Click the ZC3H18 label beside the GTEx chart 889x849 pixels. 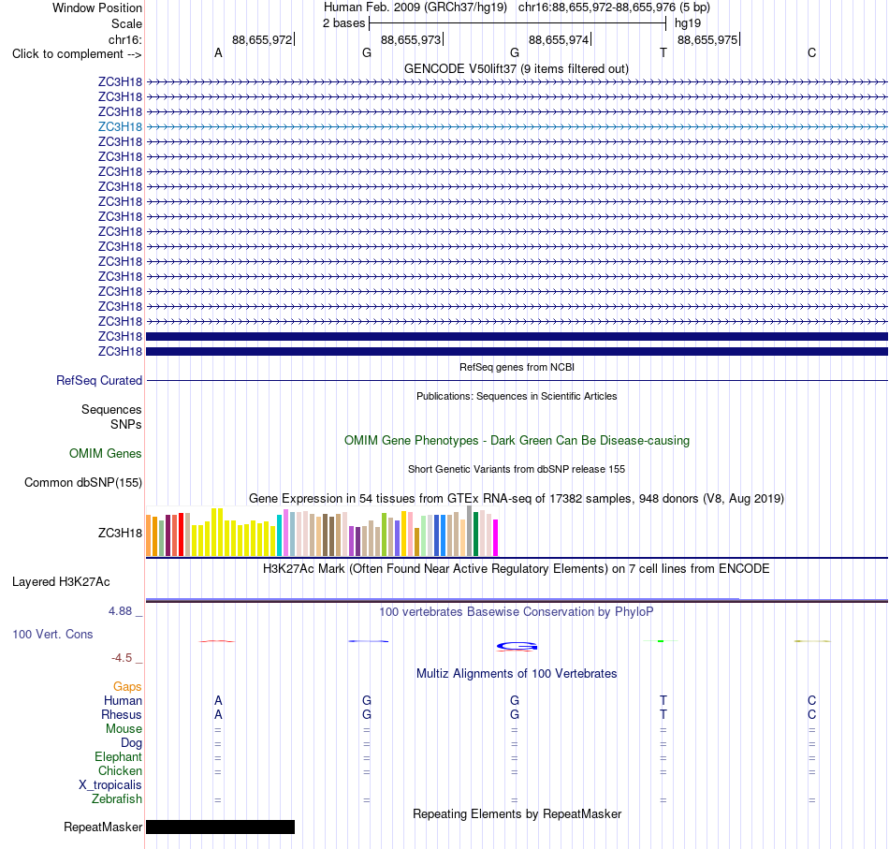coord(120,534)
